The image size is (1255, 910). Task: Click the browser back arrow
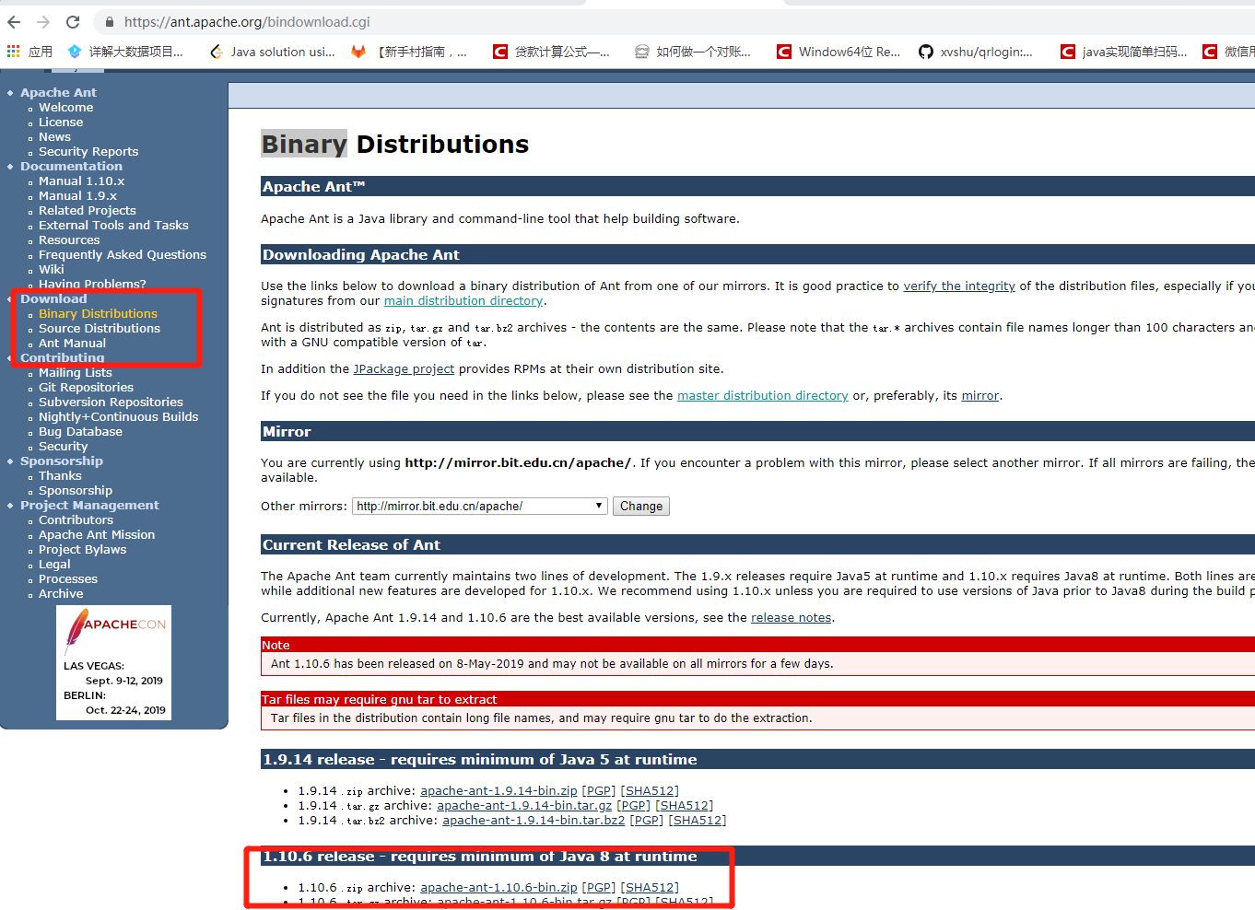pyautogui.click(x=14, y=21)
